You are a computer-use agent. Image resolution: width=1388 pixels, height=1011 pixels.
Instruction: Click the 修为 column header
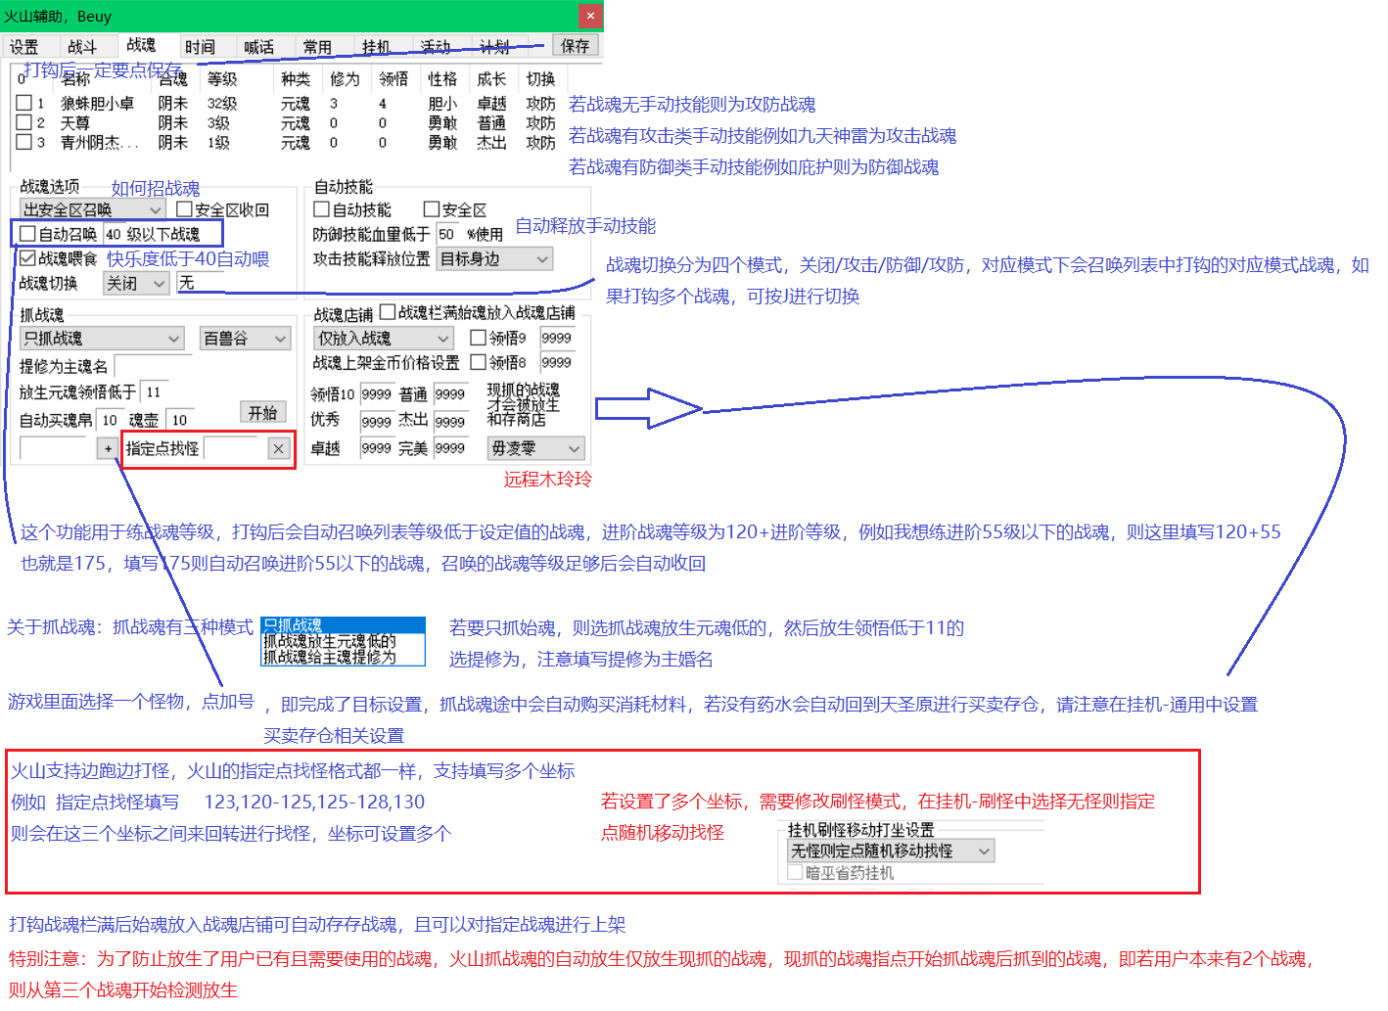tap(345, 79)
